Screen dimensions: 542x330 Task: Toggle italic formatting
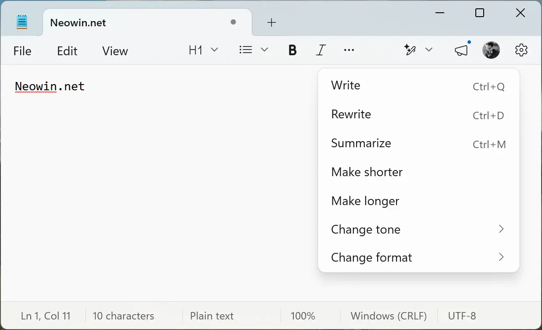coord(321,50)
